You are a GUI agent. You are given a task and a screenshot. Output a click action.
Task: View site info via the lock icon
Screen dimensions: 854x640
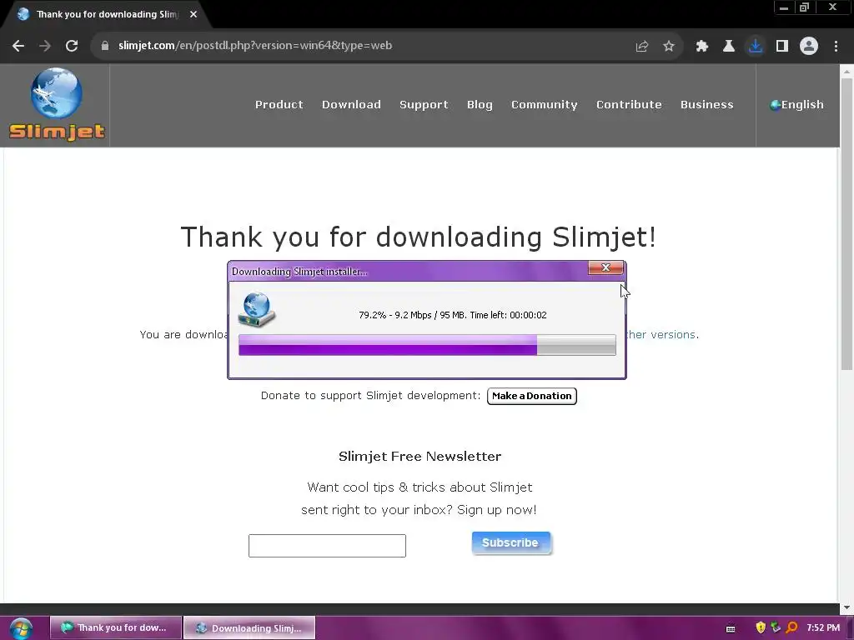click(x=105, y=46)
